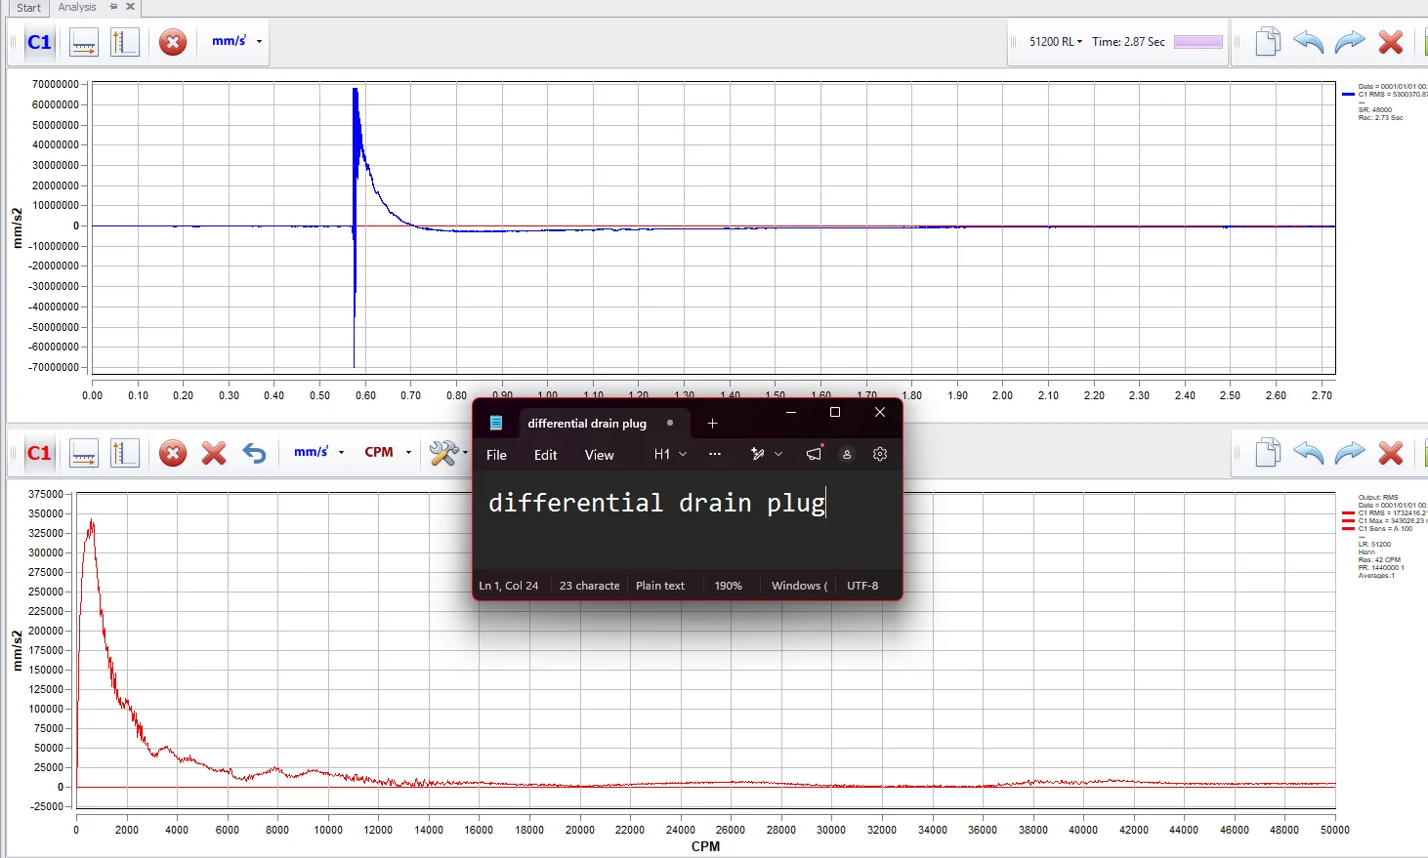Click the copy icon in top right toolbar
This screenshot has height=858, width=1428.
(1267, 42)
